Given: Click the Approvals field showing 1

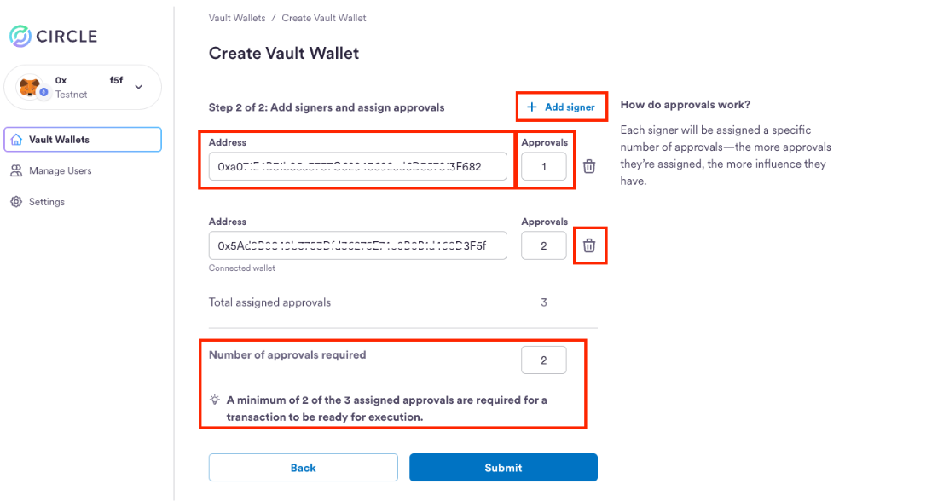Looking at the screenshot, I should point(543,166).
